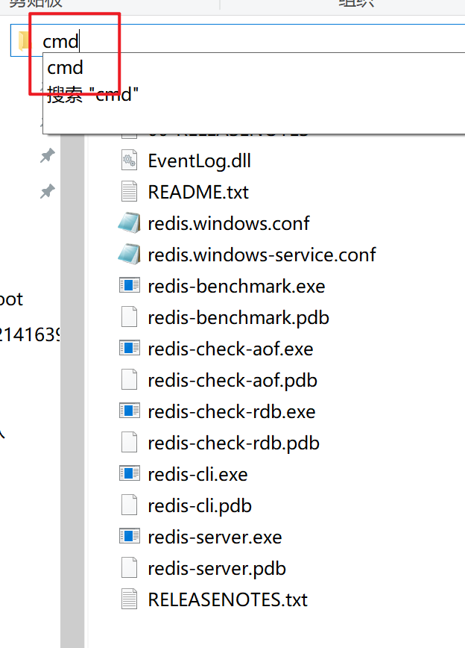Click the redis-check-aof.pdb blank file icon
Screen dimensions: 465x648
(129, 380)
